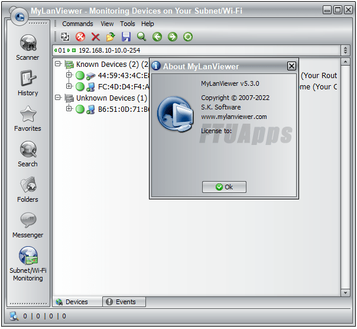The width and height of the screenshot is (357, 329).
Task: Click the red circle stop toolbar icon
Action: click(80, 37)
